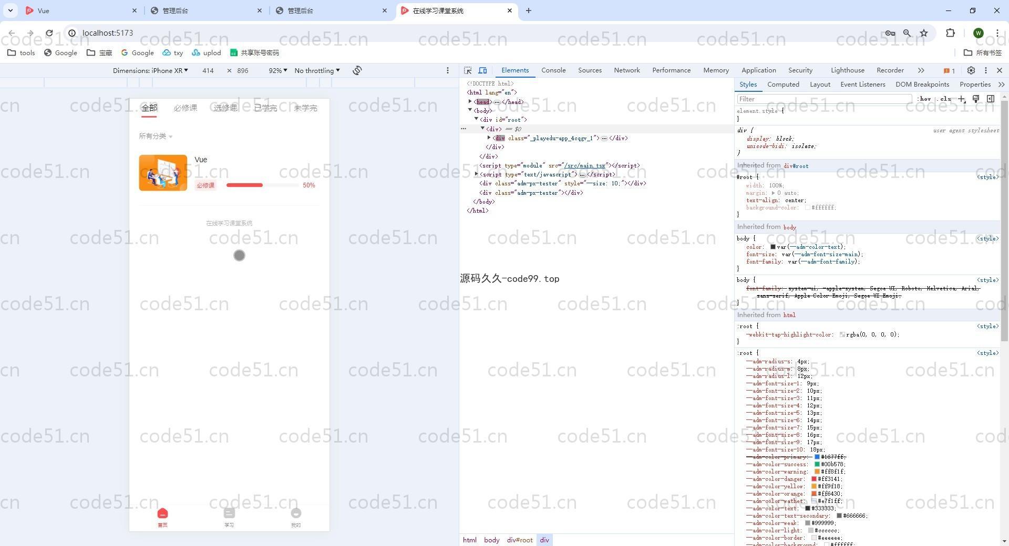Collapse the body element node
The width and height of the screenshot is (1009, 546).
tap(470, 110)
